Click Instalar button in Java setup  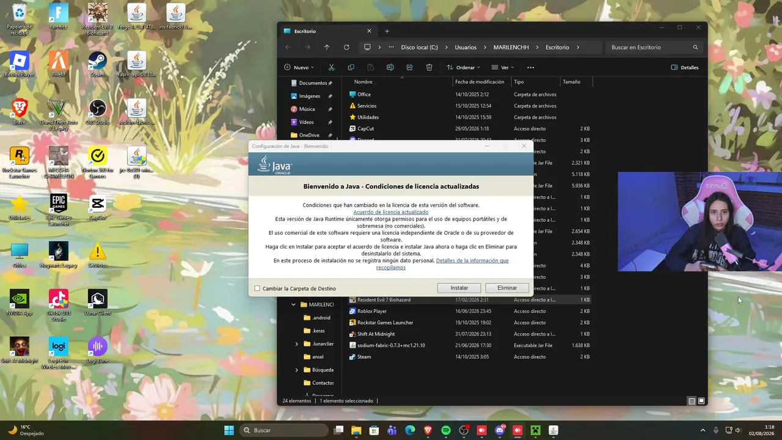[x=459, y=288]
